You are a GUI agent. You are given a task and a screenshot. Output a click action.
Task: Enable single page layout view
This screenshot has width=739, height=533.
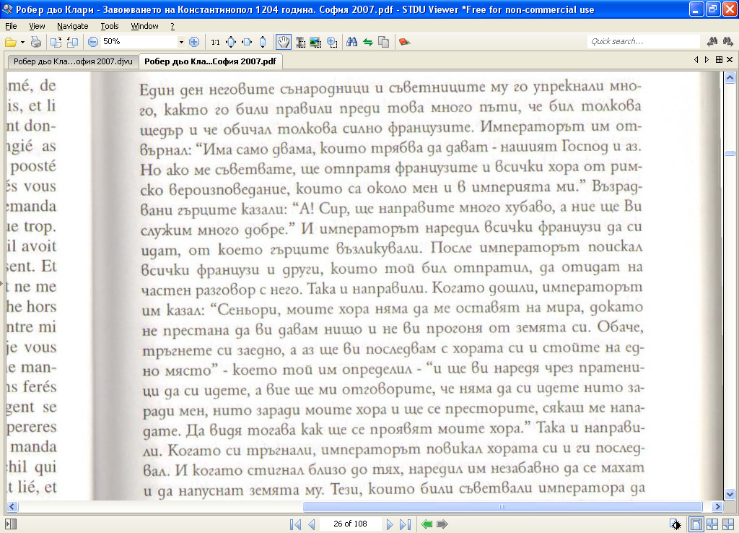[x=696, y=524]
